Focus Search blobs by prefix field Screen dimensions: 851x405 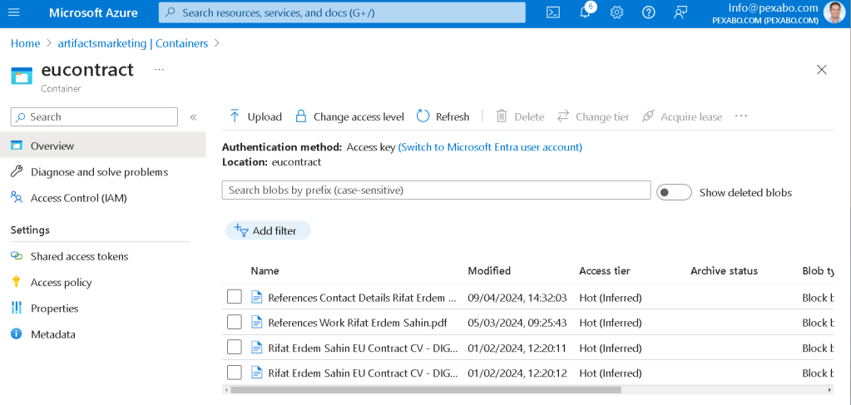(437, 190)
